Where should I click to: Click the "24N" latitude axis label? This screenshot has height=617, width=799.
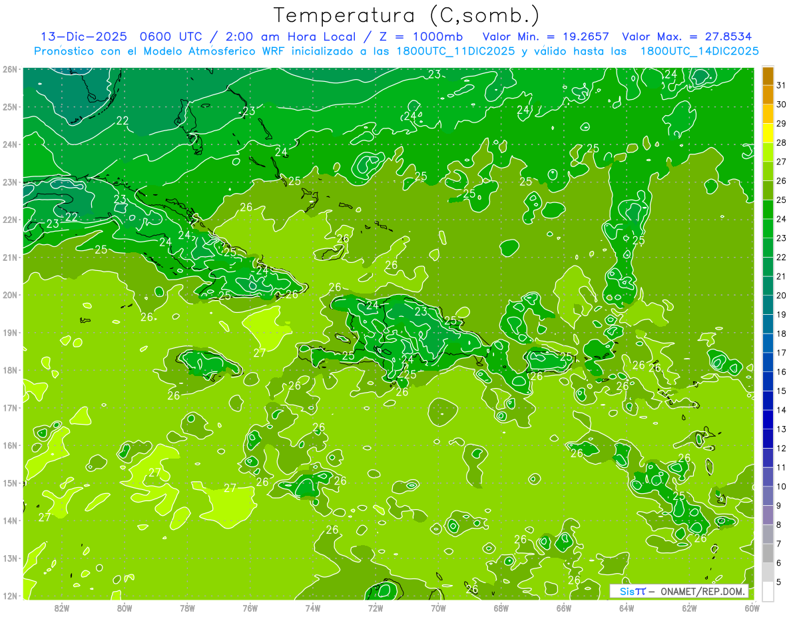point(10,144)
